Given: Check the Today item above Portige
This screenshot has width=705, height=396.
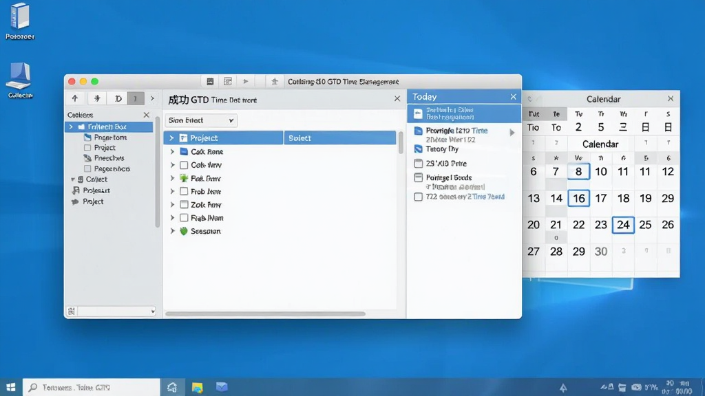Looking at the screenshot, I should tap(418, 164).
